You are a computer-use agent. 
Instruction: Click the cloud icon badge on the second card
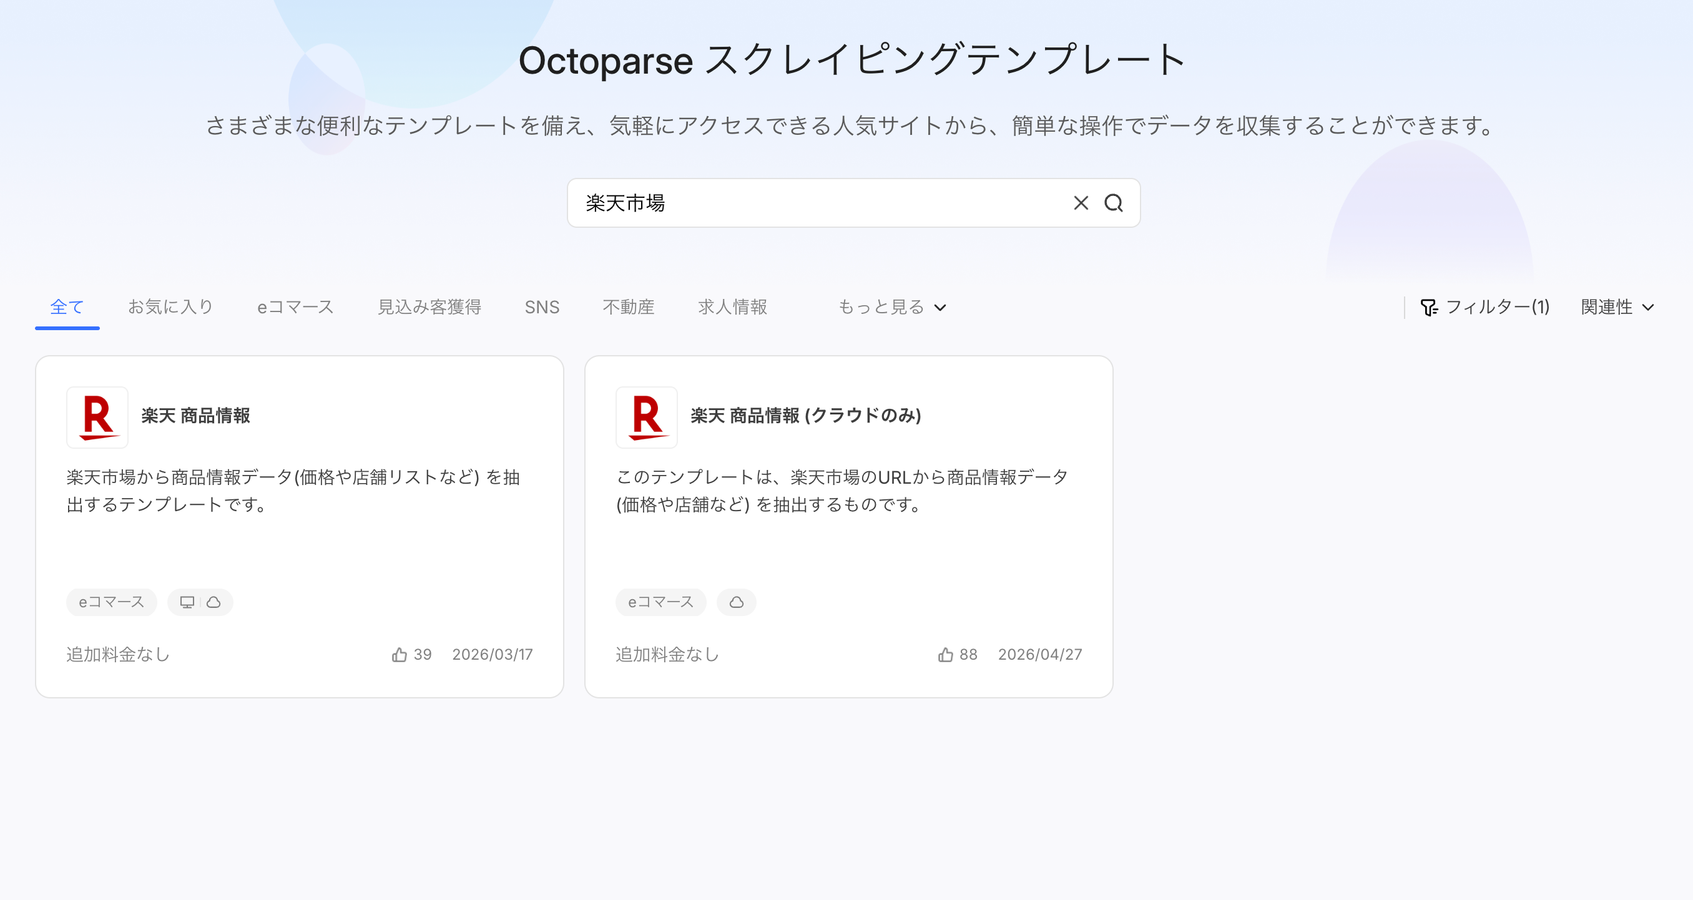pos(736,602)
